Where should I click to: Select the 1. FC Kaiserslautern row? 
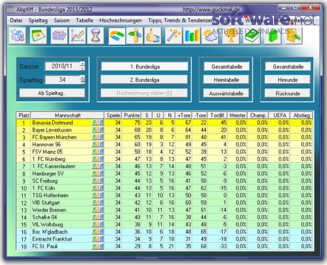[x=164, y=166]
